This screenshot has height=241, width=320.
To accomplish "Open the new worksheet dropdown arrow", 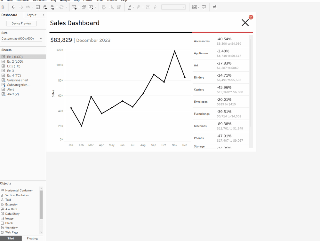I will (x=78, y=7).
